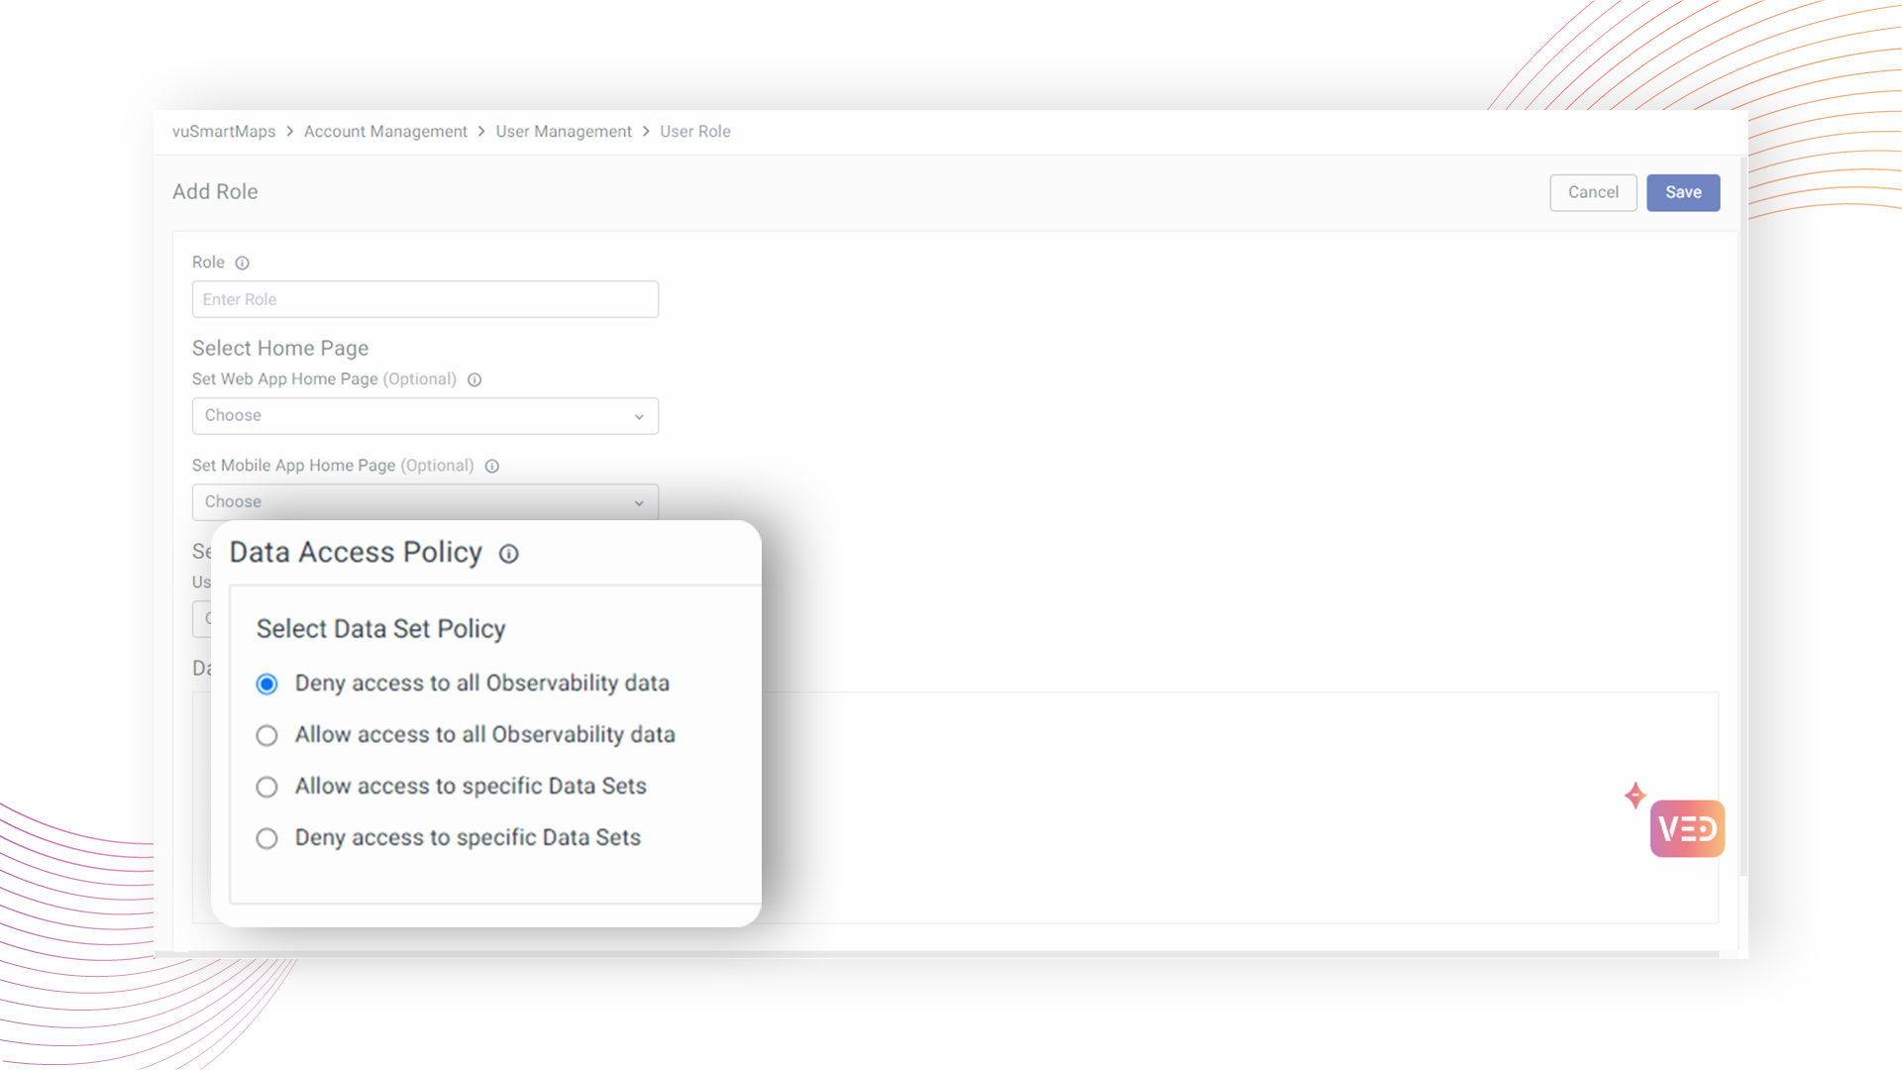Click info icon beside Web App Home Page
The image size is (1902, 1070).
click(x=475, y=379)
